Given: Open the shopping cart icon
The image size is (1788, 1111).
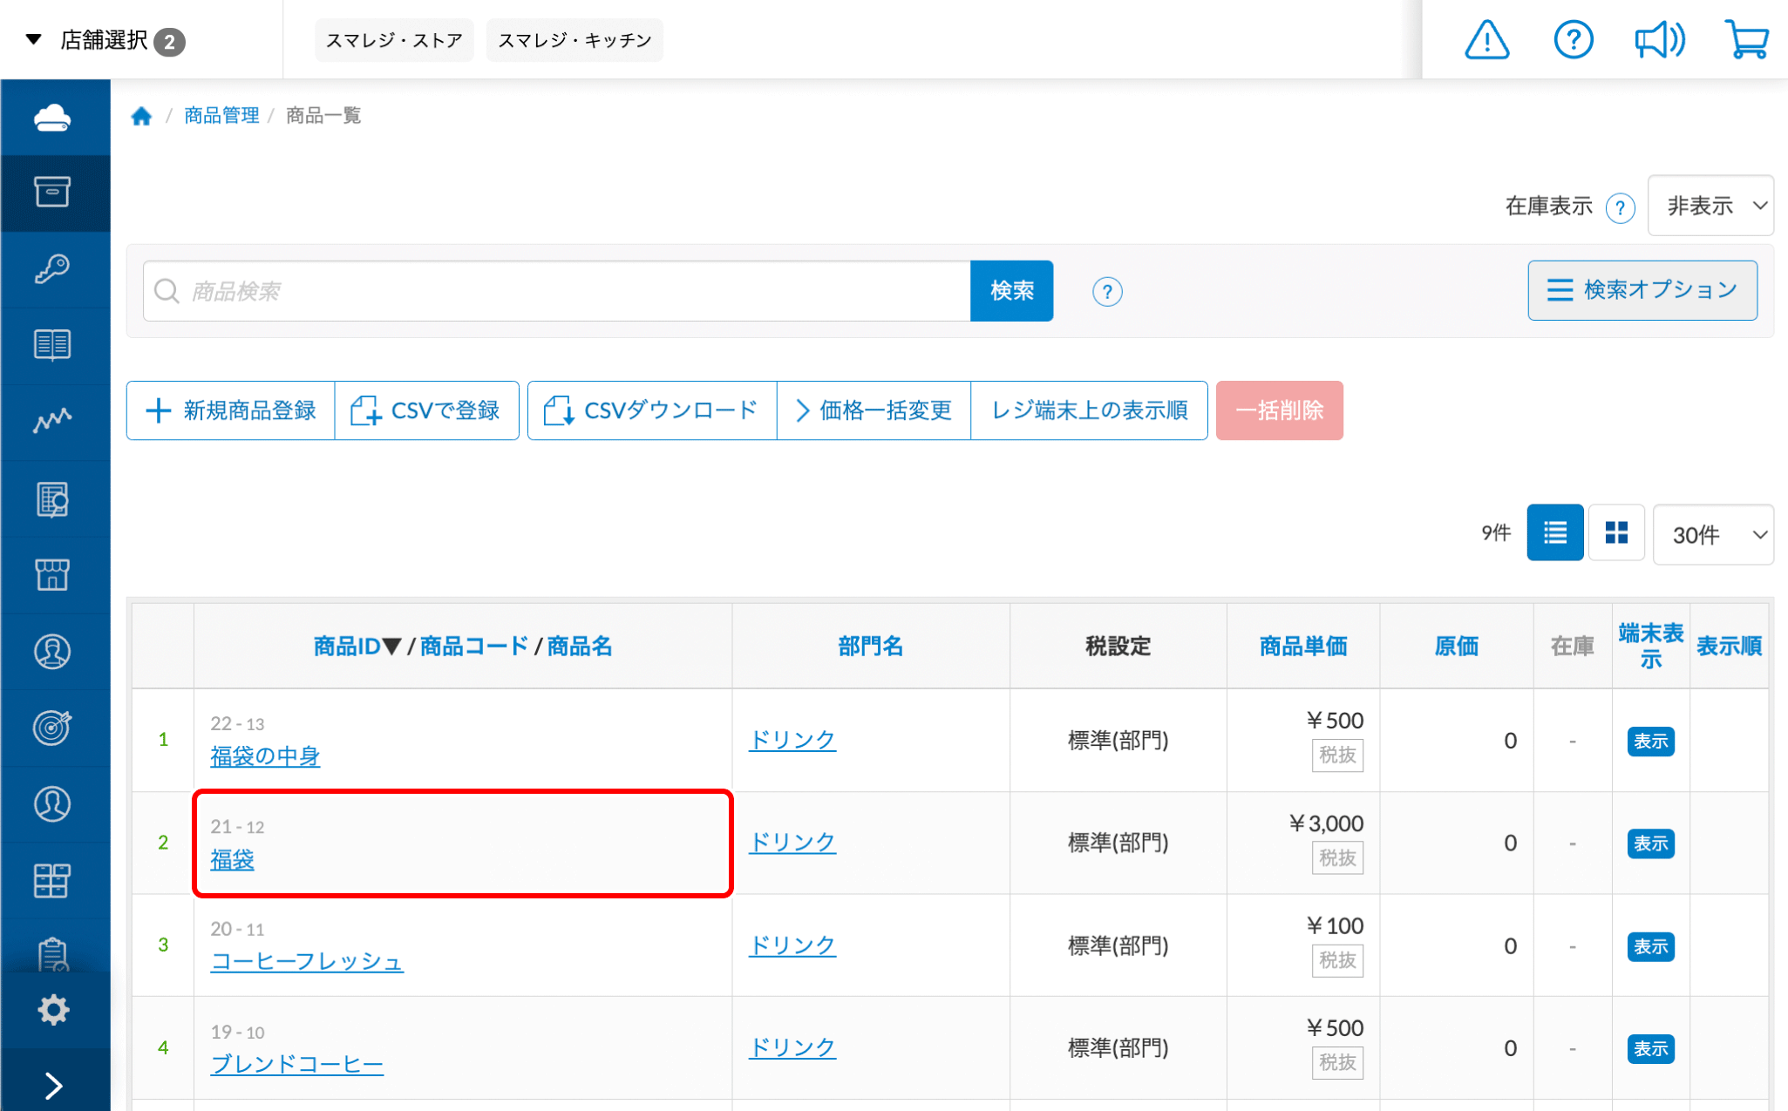Looking at the screenshot, I should point(1746,40).
